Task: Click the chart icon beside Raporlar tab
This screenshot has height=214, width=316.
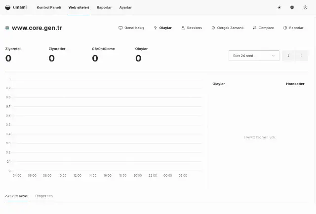Action: pos(285,28)
